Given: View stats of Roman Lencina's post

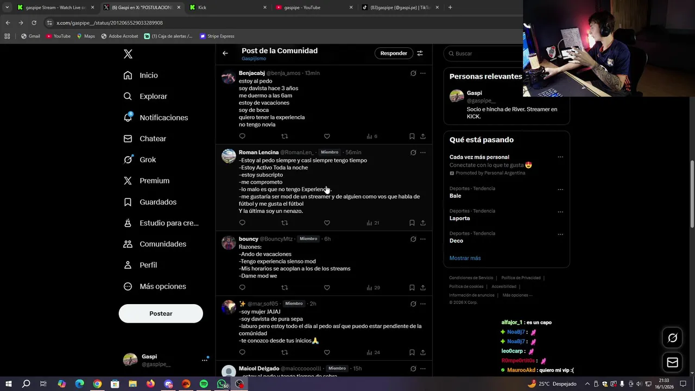Looking at the screenshot, I should [x=373, y=223].
